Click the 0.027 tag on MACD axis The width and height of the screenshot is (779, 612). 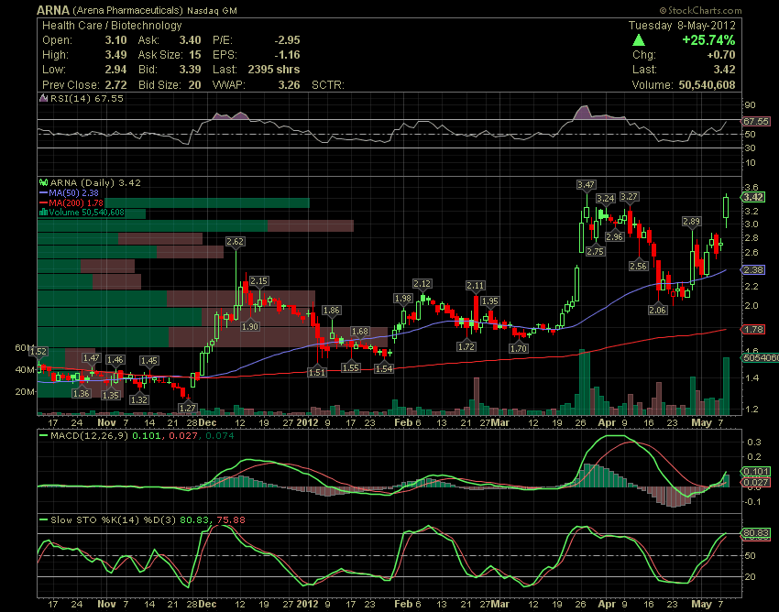pyautogui.click(x=756, y=482)
